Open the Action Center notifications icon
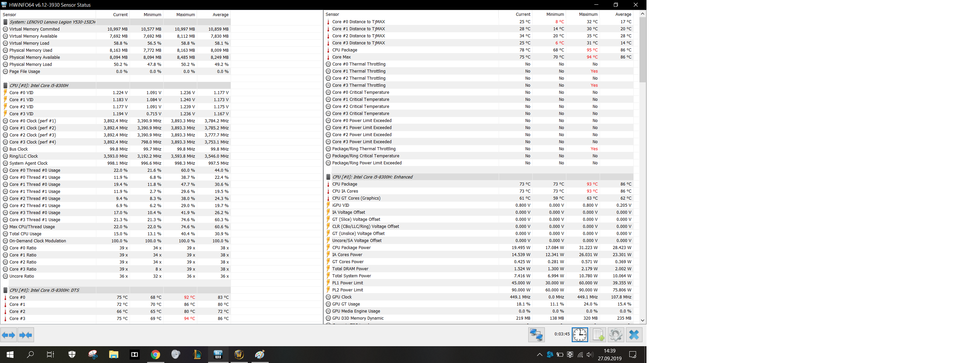Screen dimensions: 963x363 (x=633, y=355)
